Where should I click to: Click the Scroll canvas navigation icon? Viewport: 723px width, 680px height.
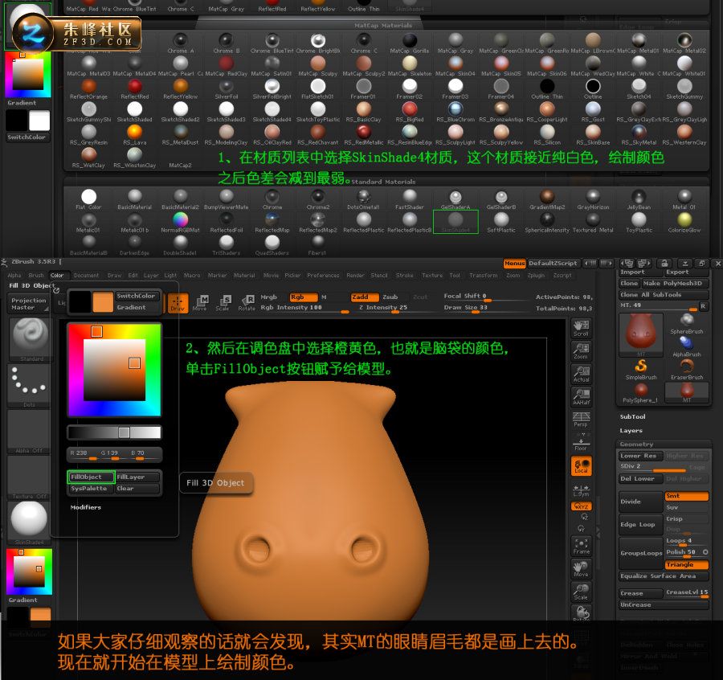(581, 328)
